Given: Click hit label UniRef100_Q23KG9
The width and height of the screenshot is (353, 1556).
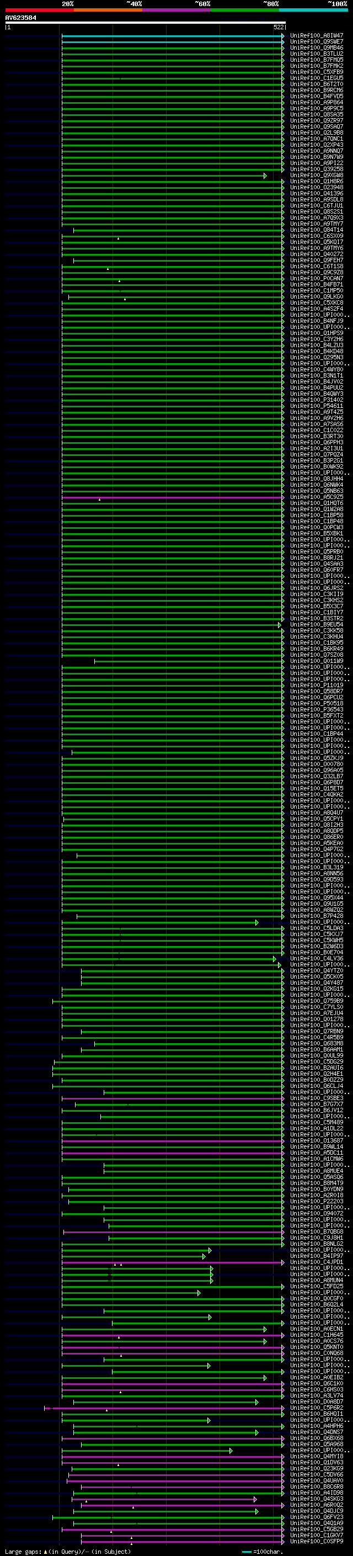Looking at the screenshot, I should pyautogui.click(x=316, y=1468).
